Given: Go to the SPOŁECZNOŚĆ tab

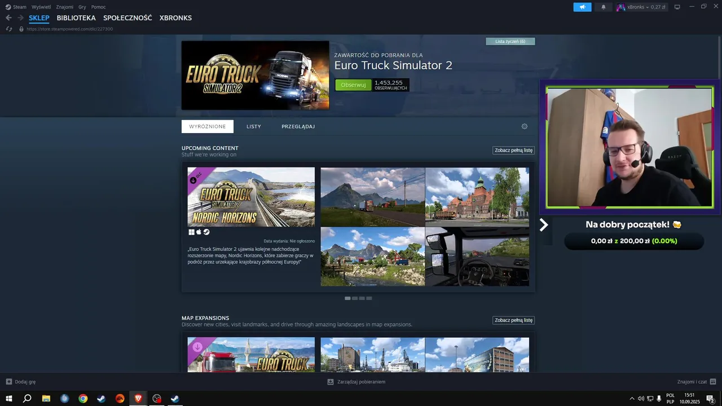Looking at the screenshot, I should (x=127, y=18).
